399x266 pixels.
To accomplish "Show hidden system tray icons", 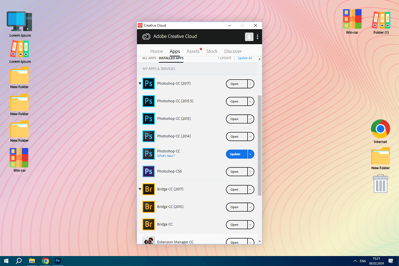I will coord(355,261).
